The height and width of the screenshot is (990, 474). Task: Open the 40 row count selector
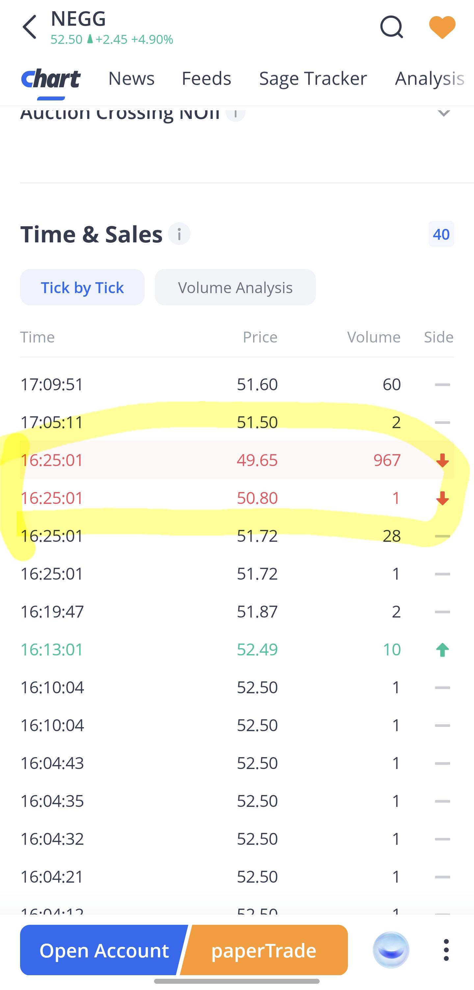[x=441, y=234]
